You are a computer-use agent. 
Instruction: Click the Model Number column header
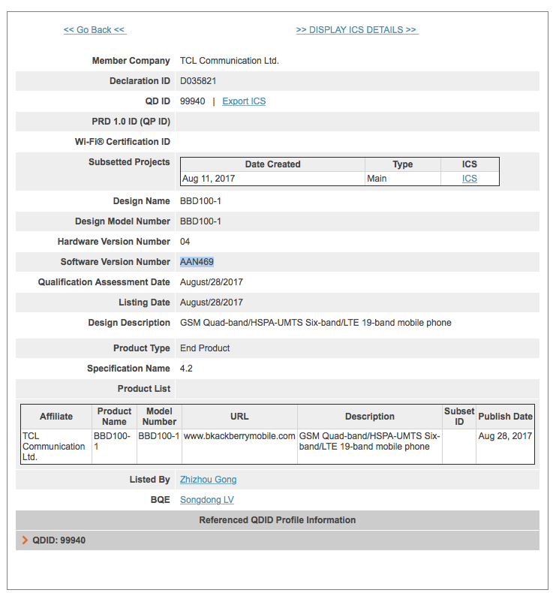(159, 417)
